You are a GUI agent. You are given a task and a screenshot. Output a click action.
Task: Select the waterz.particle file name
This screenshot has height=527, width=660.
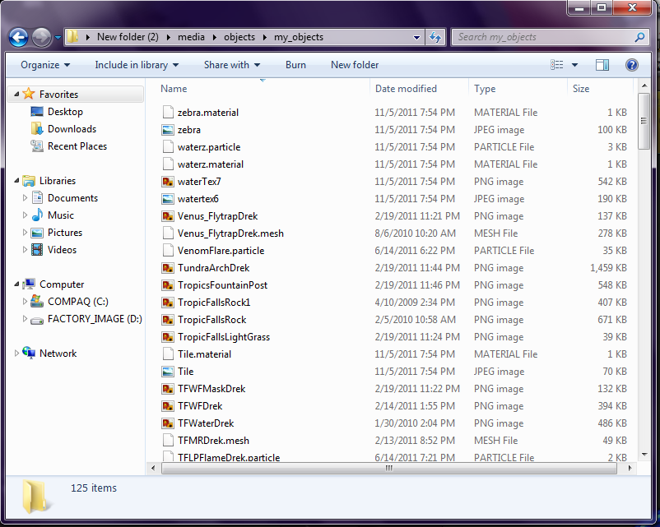(x=209, y=147)
